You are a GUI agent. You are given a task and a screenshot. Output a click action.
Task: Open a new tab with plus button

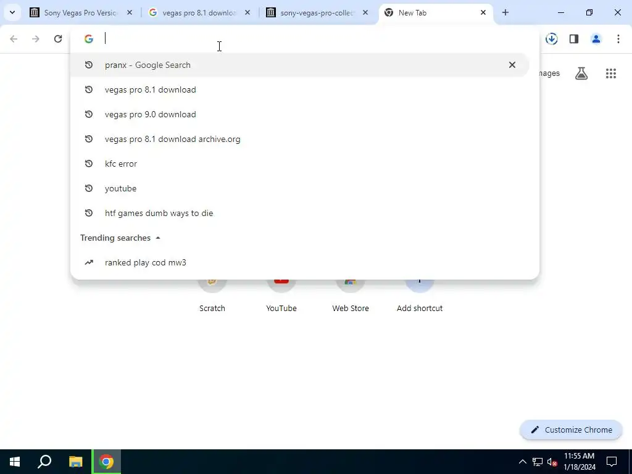pos(505,12)
